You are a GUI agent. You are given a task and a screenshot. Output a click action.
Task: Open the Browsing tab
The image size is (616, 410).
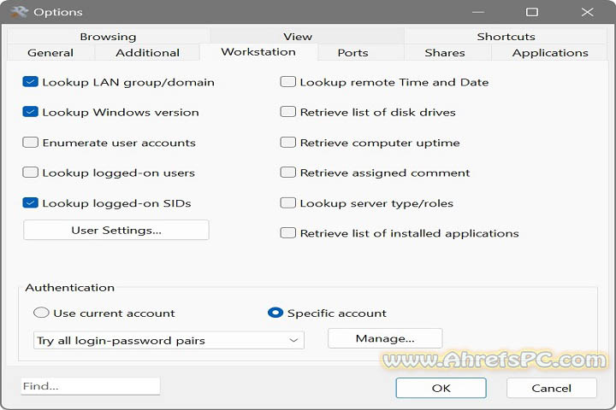coord(108,37)
